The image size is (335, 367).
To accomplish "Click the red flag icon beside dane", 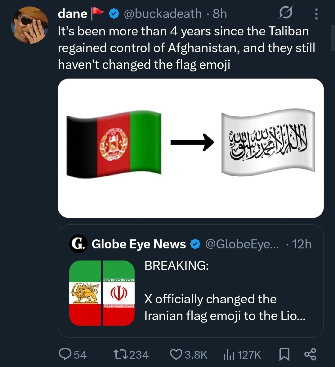I will (97, 14).
